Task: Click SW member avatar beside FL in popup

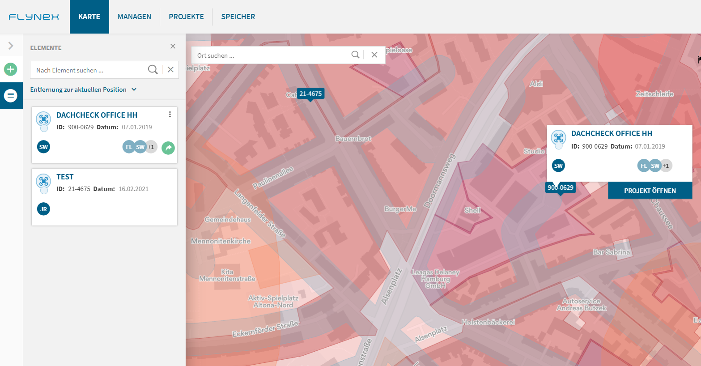Action: (655, 166)
